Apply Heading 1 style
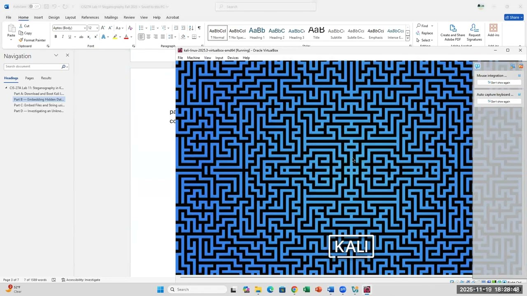Image resolution: width=527 pixels, height=296 pixels. (257, 33)
